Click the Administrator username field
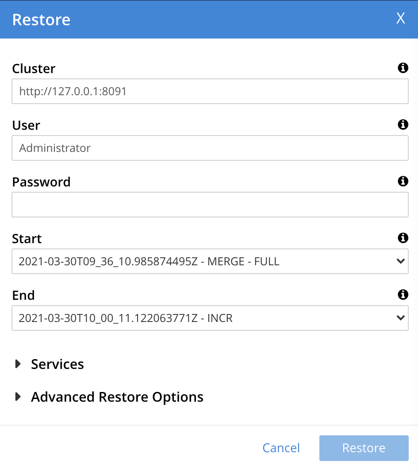The width and height of the screenshot is (418, 469). [210, 148]
